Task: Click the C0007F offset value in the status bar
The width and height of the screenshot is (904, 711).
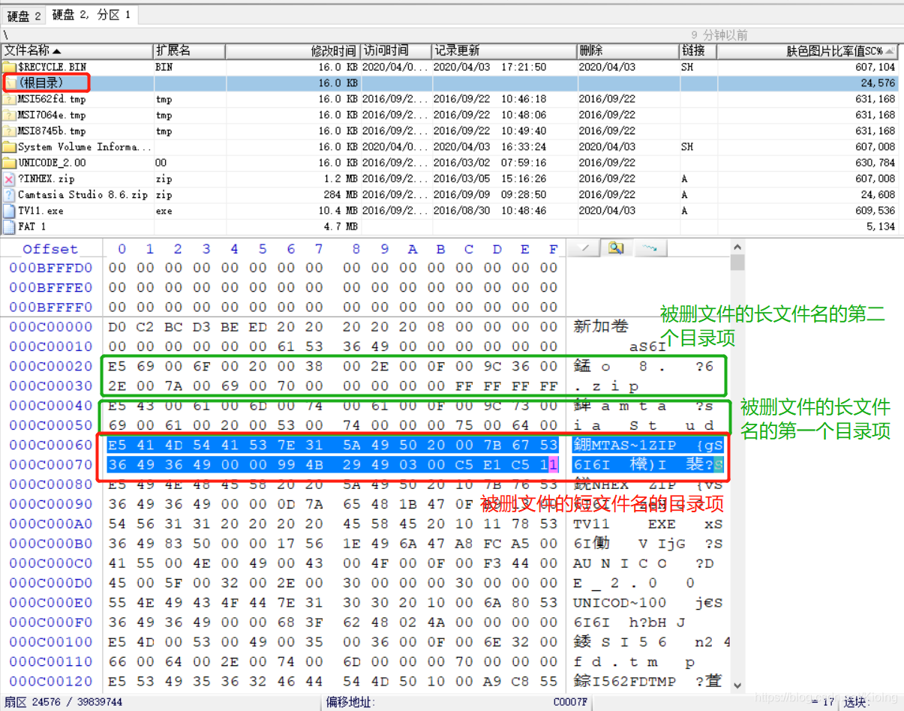Action: (x=571, y=703)
